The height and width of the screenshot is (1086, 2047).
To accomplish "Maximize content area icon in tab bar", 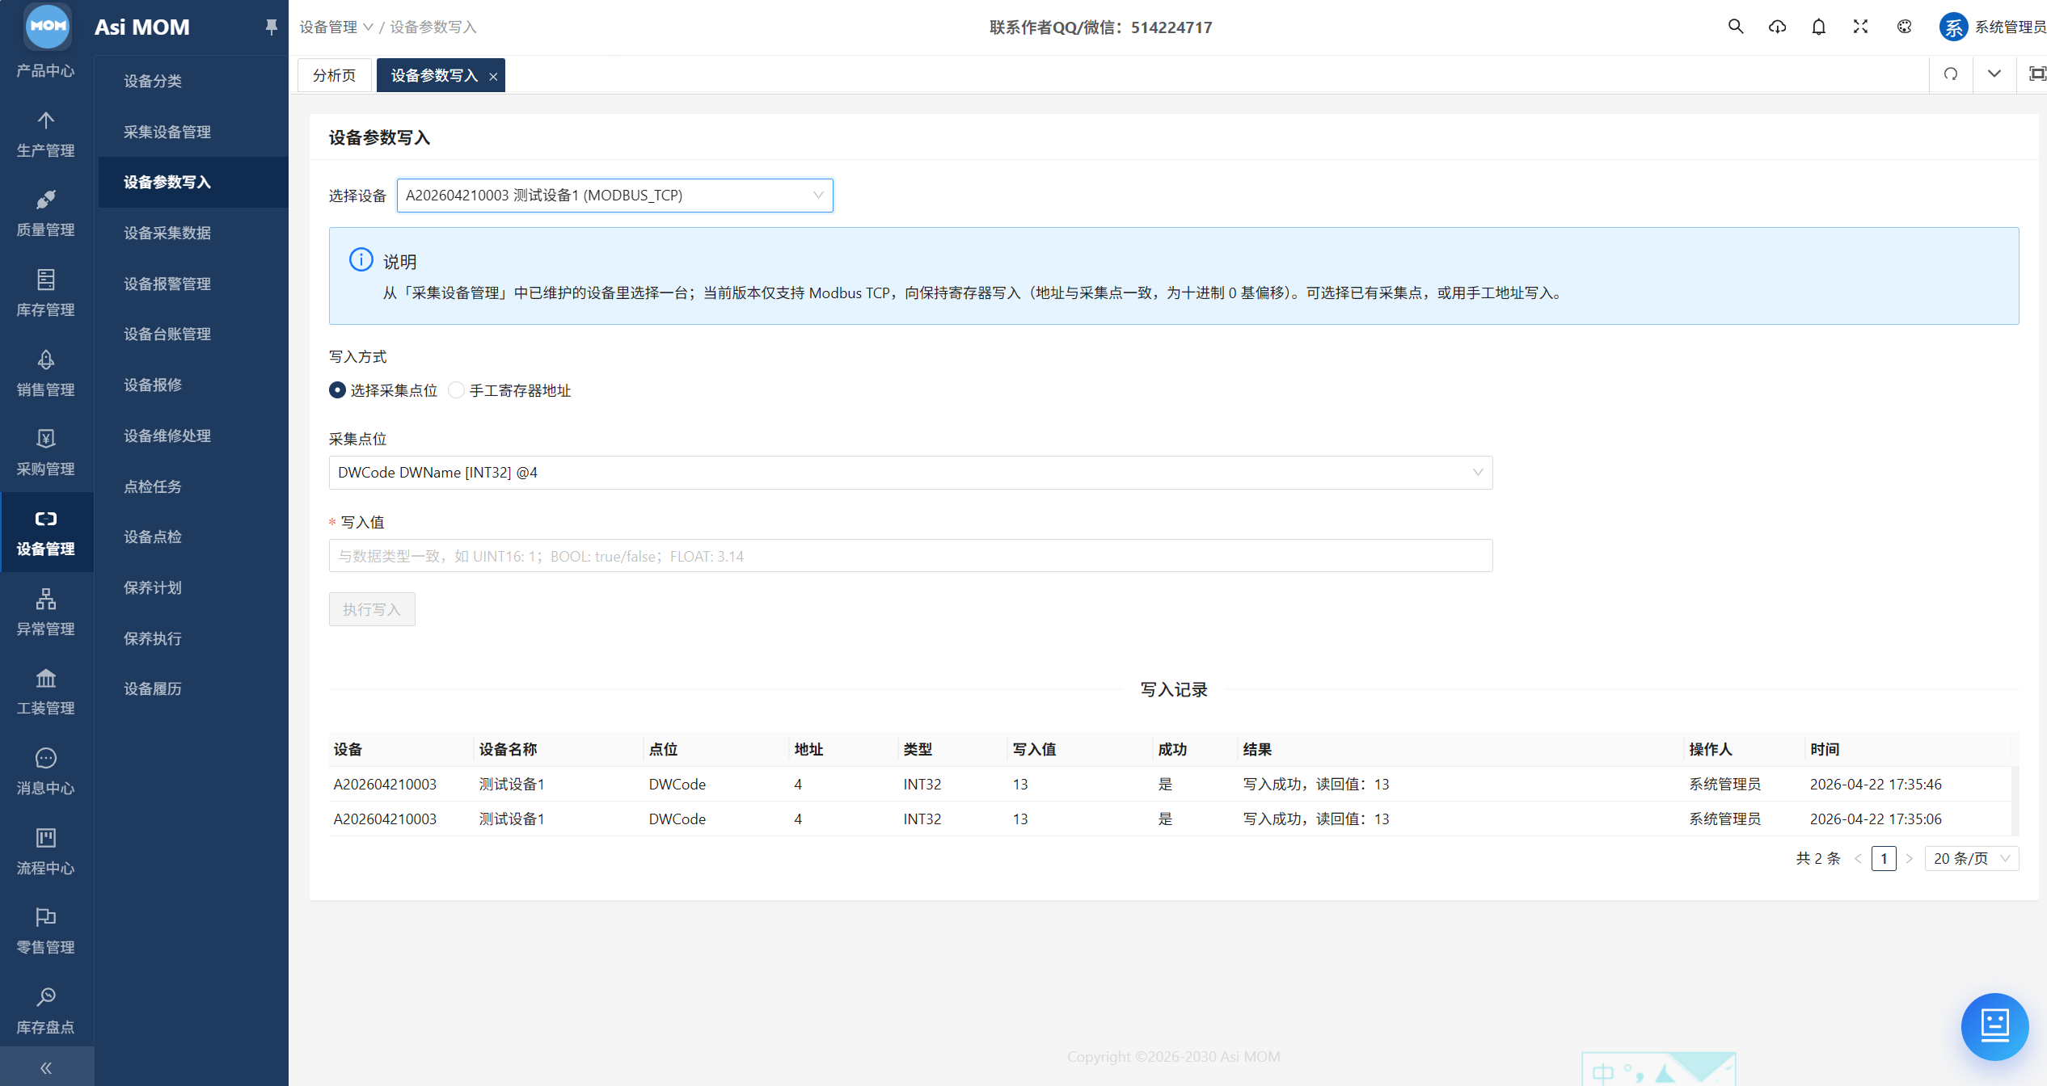I will pyautogui.click(x=2036, y=74).
